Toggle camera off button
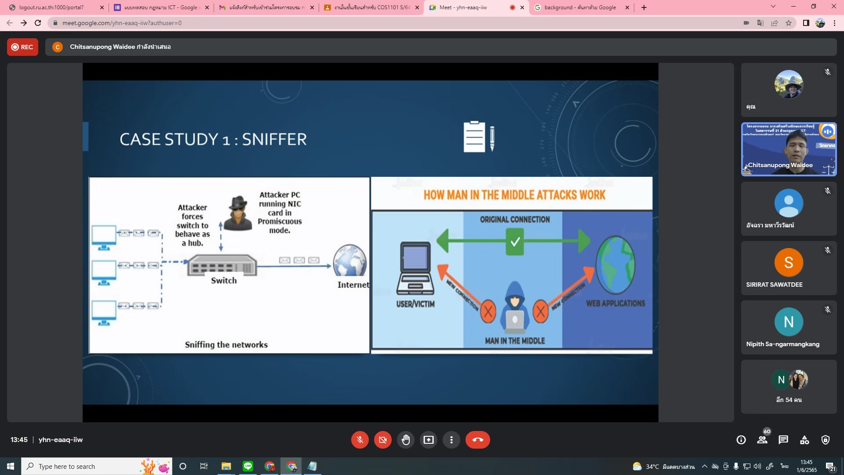The width and height of the screenshot is (844, 475). pos(382,440)
